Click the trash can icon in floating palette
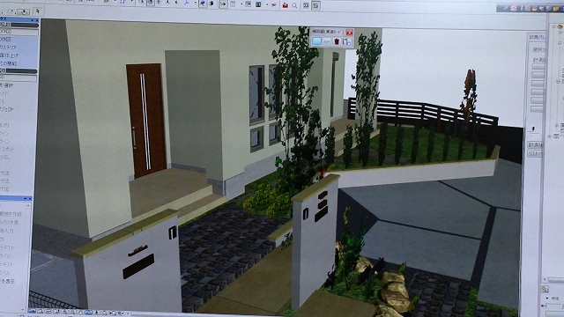This screenshot has height=317, width=564. click(337, 41)
